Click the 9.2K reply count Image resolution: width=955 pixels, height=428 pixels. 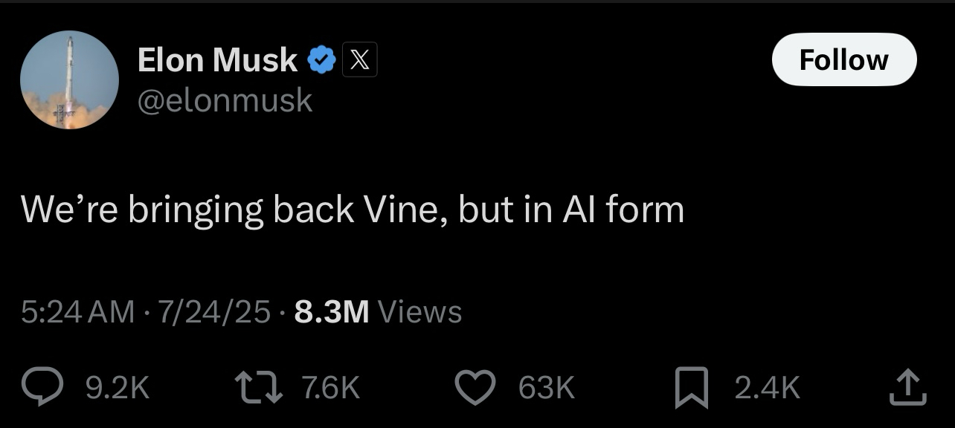point(118,388)
